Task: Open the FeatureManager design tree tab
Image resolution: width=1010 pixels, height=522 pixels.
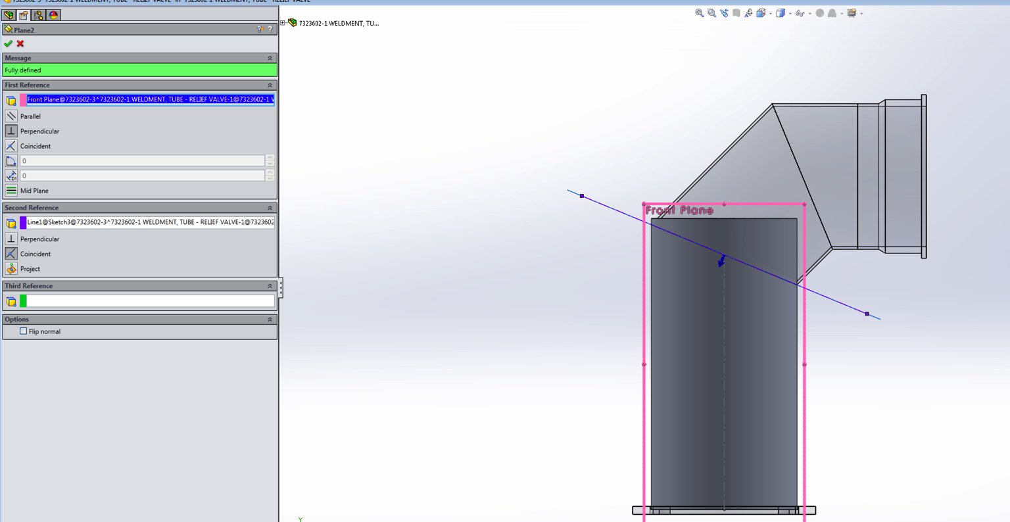Action: (x=9, y=14)
